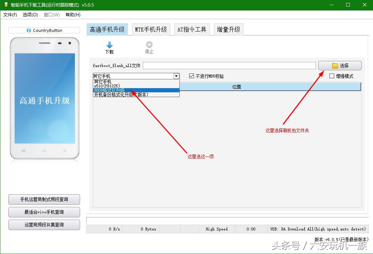Toggle MD5 verification off then on

(x=191, y=75)
